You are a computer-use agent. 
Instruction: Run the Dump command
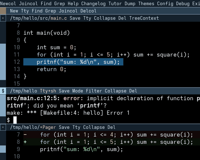[130, 3]
